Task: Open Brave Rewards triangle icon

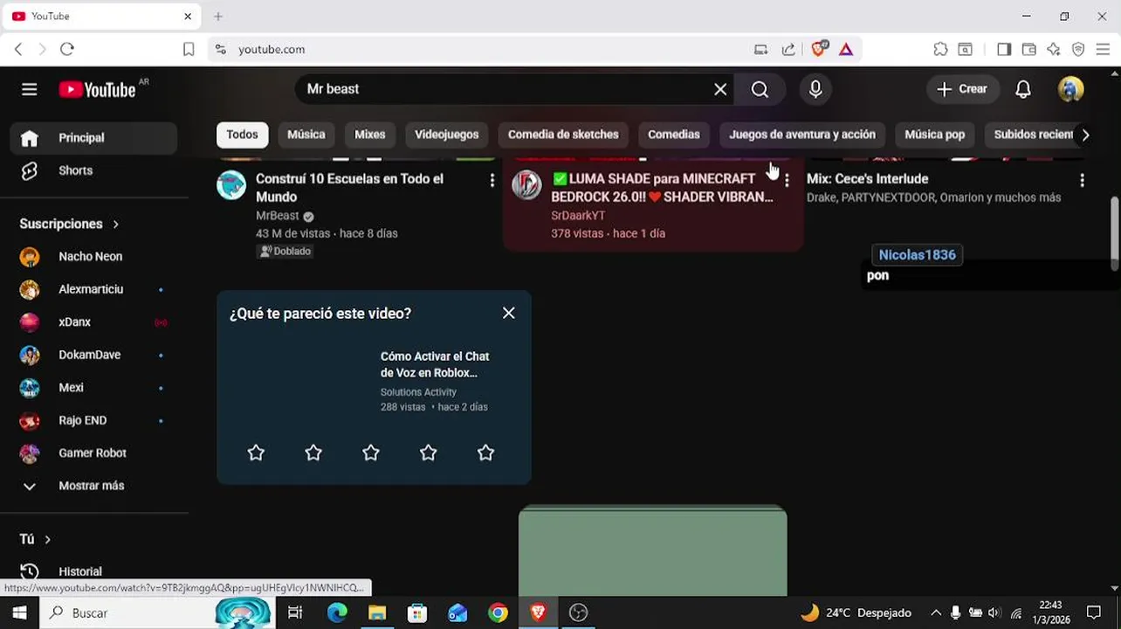Action: pyautogui.click(x=846, y=50)
